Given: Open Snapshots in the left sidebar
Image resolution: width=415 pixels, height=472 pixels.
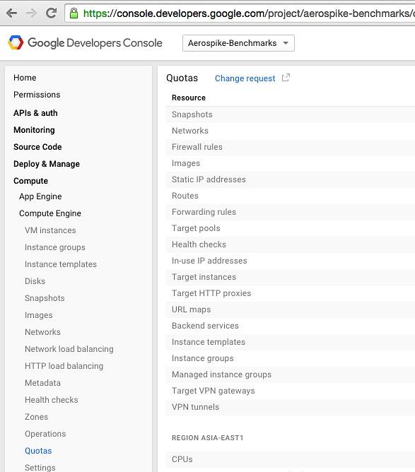Looking at the screenshot, I should [45, 298].
